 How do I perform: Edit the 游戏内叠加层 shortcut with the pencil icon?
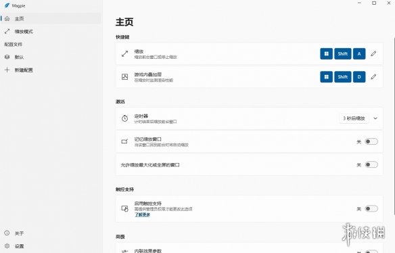[x=373, y=77]
